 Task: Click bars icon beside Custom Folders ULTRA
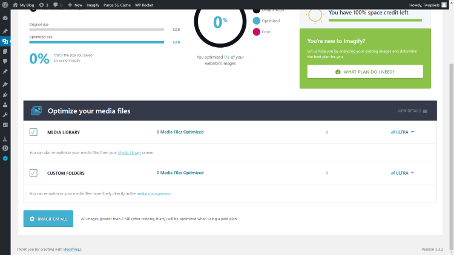tap(393, 173)
